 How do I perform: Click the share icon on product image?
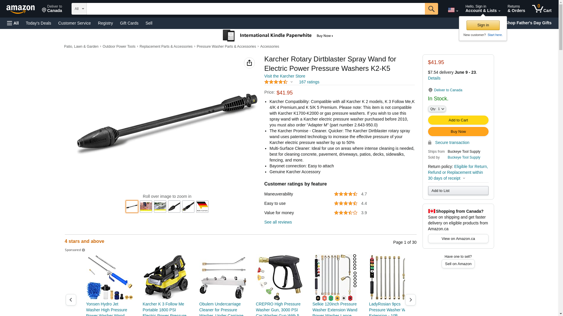click(249, 63)
